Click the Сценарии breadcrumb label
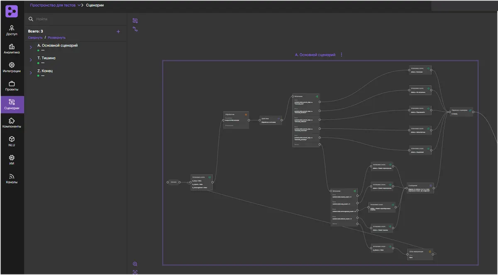This screenshot has width=498, height=275. 95,5
